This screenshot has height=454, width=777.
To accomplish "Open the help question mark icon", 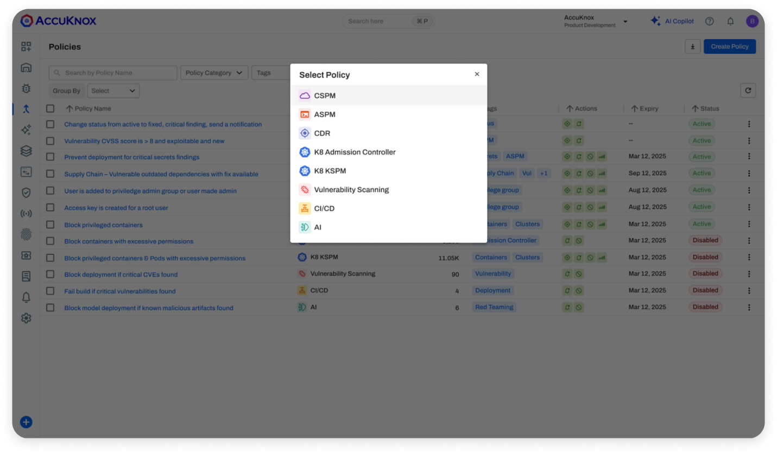I will click(x=709, y=21).
